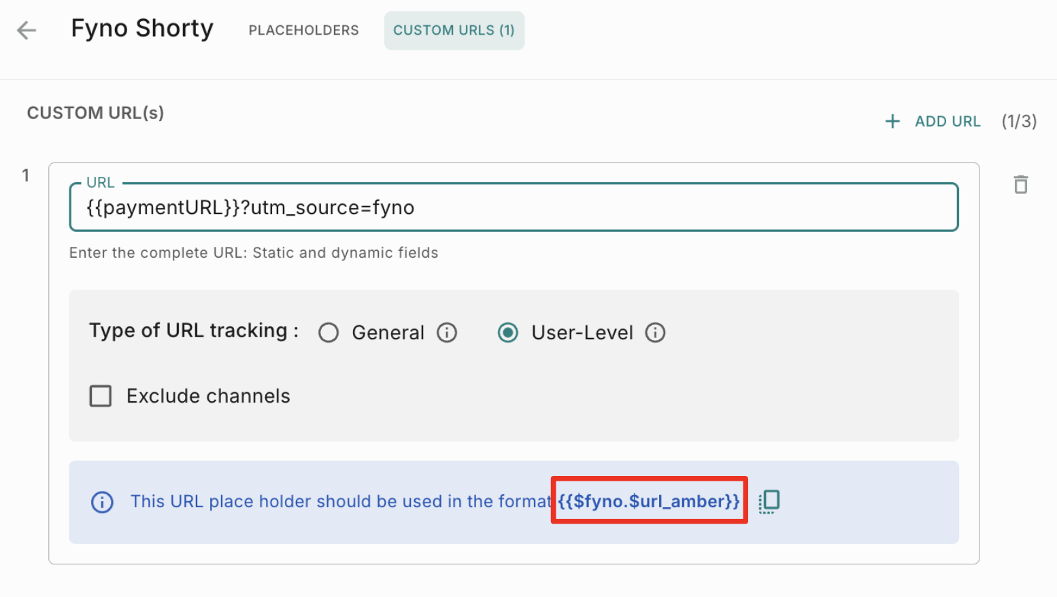This screenshot has width=1057, height=597.
Task: Select the General tracking radio button
Action: point(329,332)
